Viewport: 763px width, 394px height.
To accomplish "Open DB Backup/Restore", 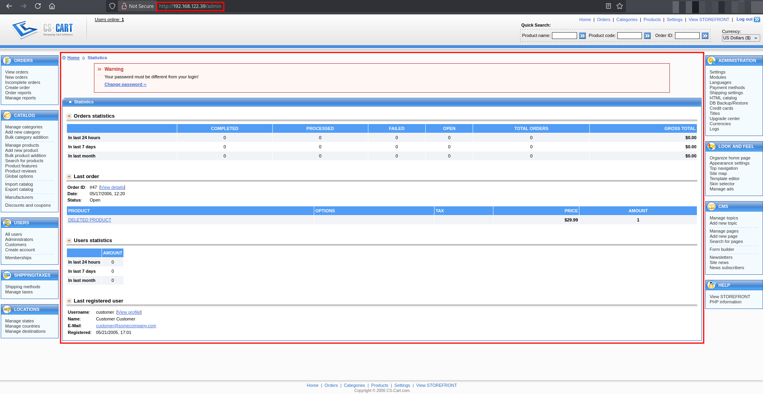I will click(729, 103).
